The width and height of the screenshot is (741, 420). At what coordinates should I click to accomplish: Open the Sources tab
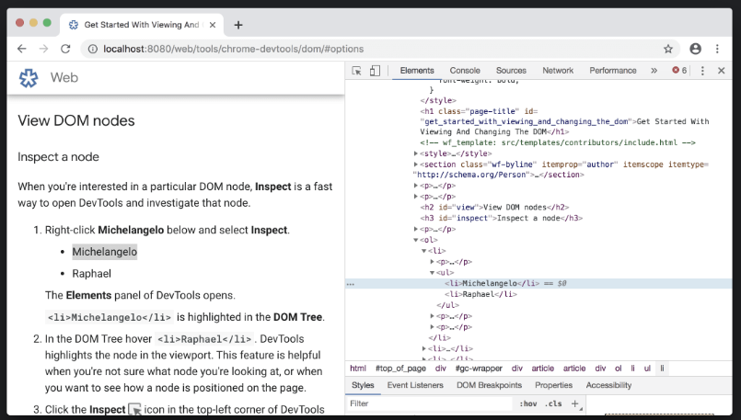pos(511,71)
